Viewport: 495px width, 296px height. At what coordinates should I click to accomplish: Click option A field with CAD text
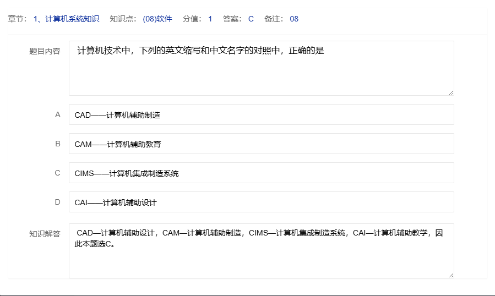[261, 115]
